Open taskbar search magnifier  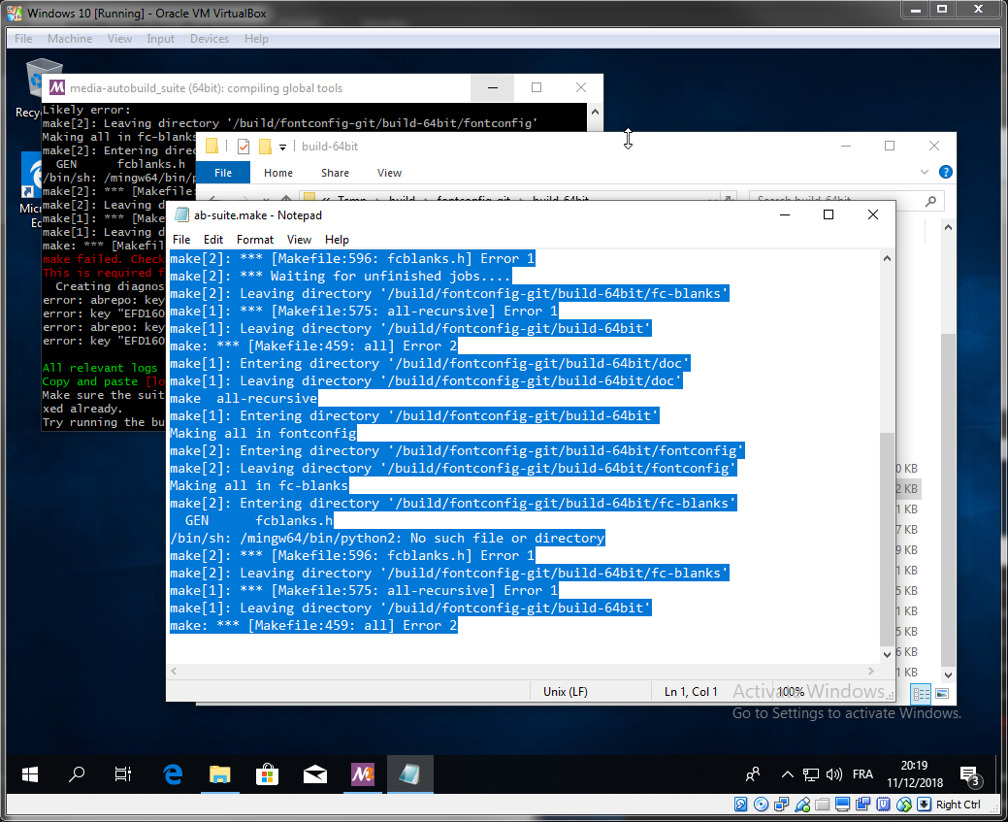click(77, 774)
